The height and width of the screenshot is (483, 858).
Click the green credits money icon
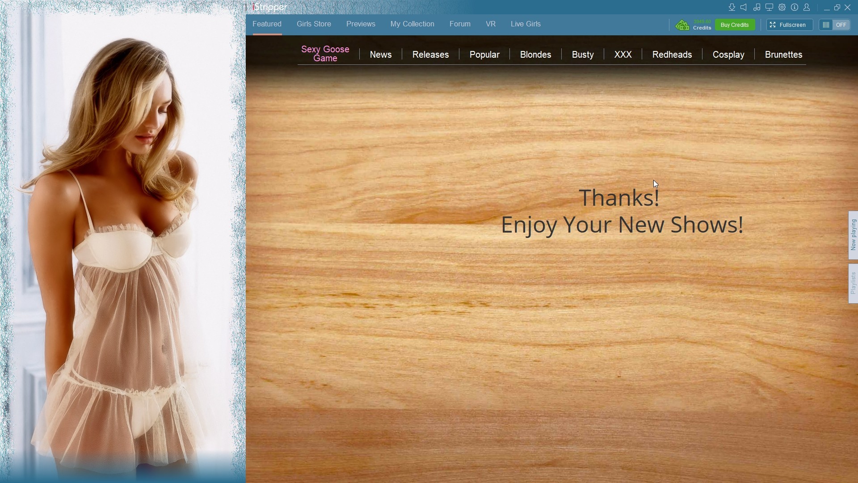[682, 25]
